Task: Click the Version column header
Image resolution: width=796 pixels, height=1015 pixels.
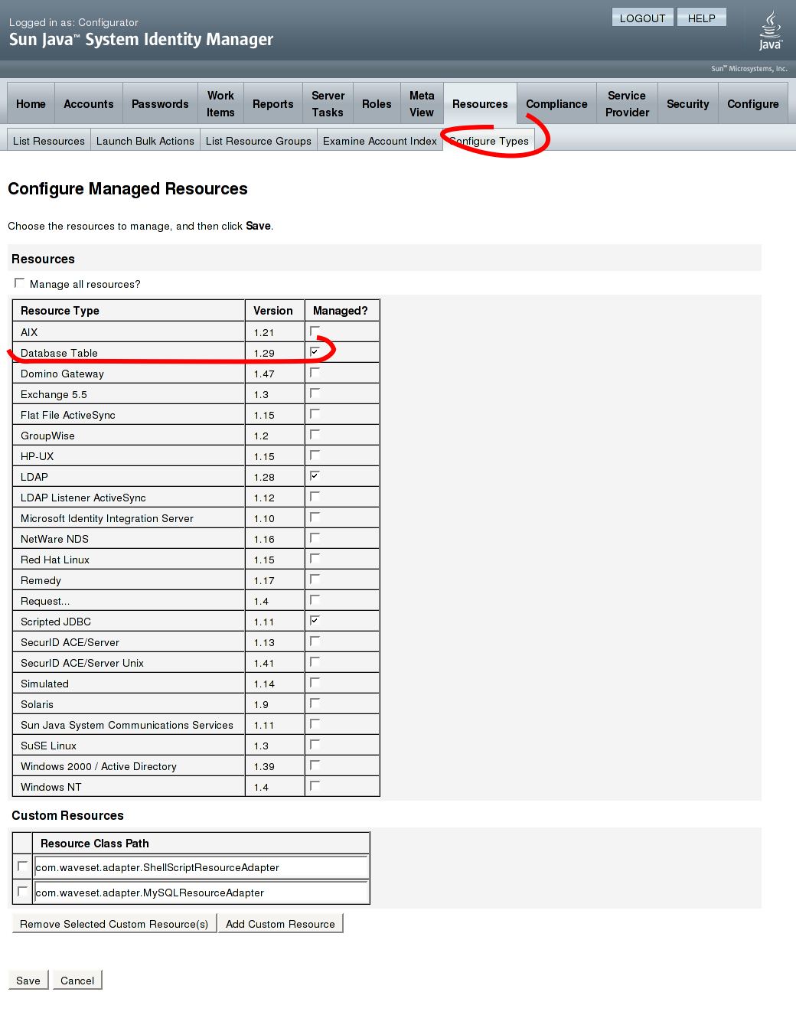Action: [x=273, y=311]
